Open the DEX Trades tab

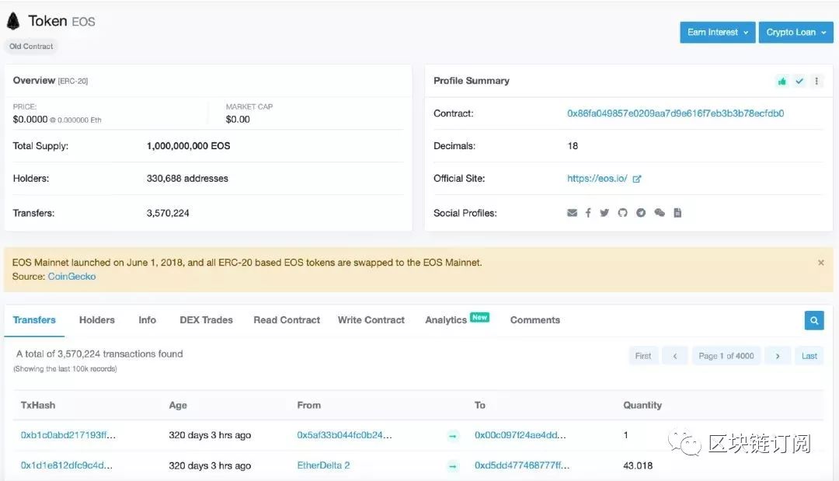click(206, 320)
